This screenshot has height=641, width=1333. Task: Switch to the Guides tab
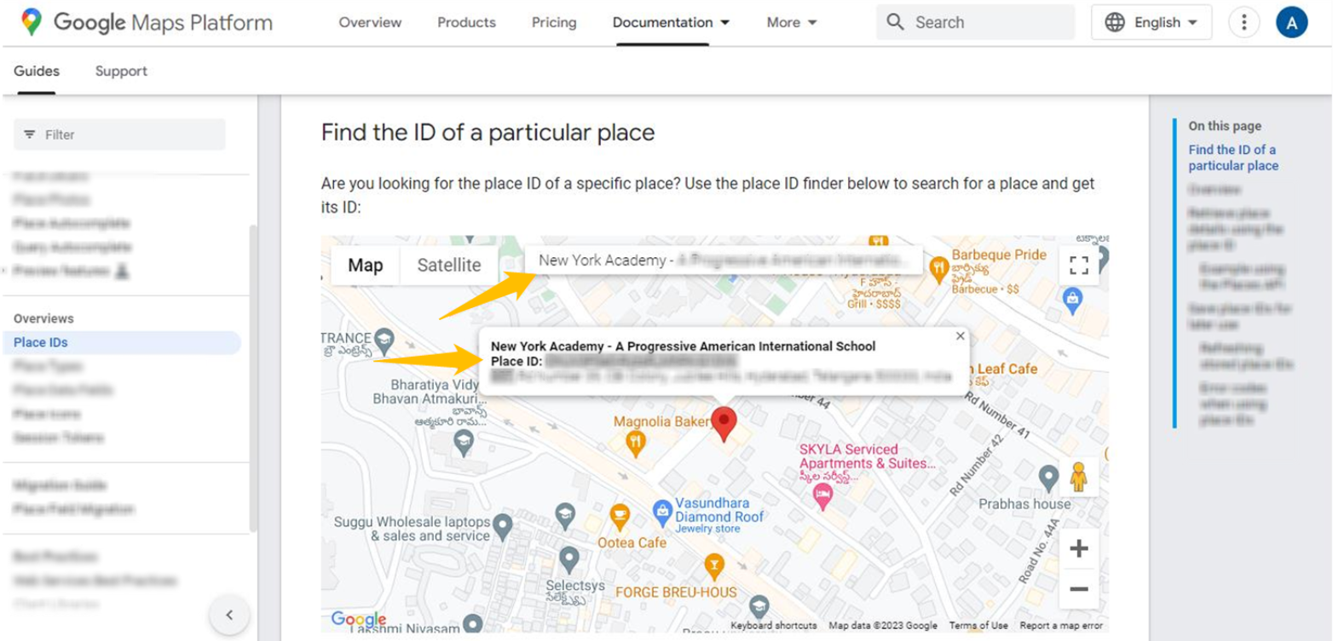tap(36, 72)
